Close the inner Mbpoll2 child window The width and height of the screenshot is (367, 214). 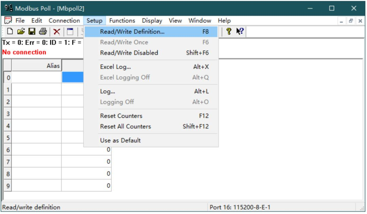[x=360, y=21]
